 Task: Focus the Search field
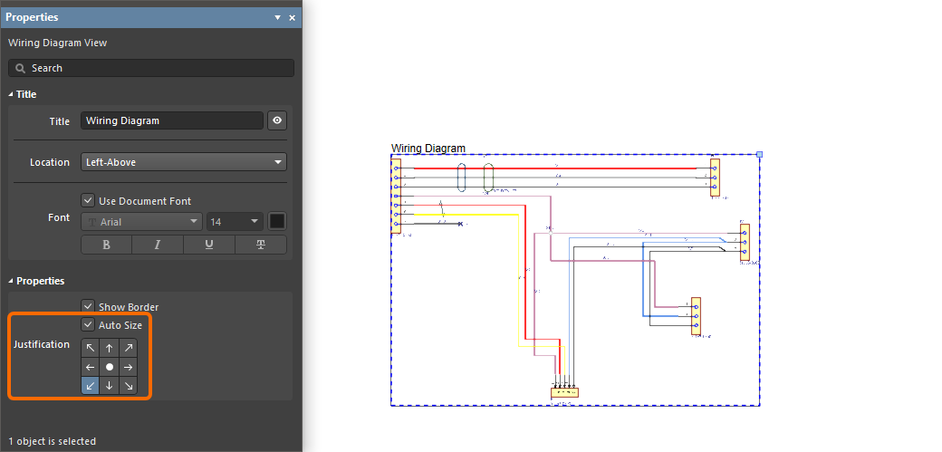[151, 68]
